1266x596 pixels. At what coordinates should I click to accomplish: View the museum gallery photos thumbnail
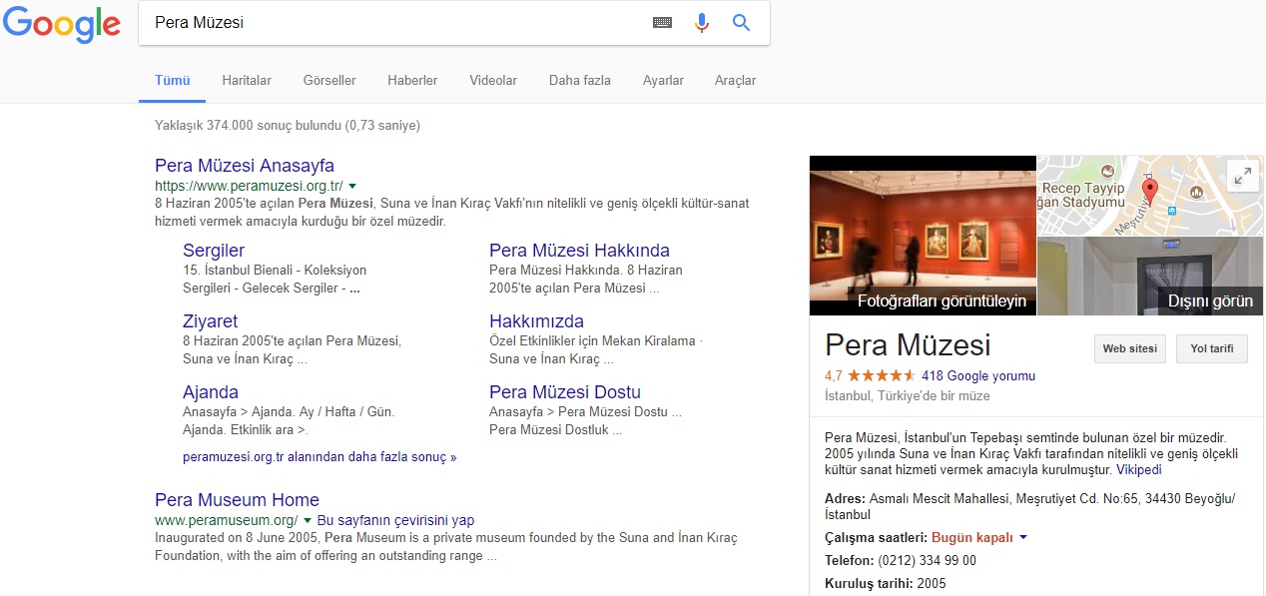(923, 236)
